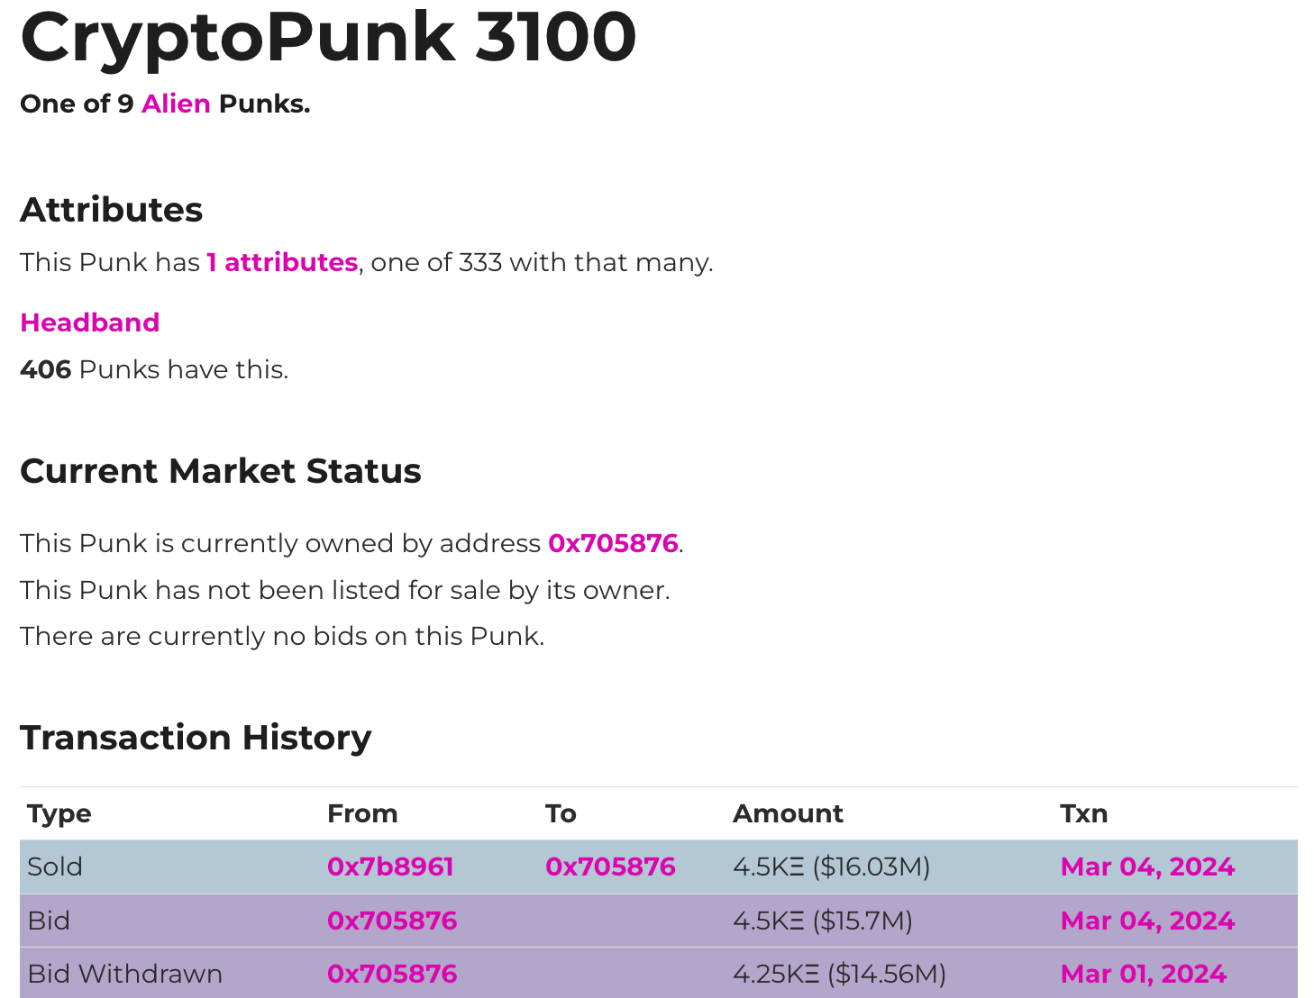Screen dimensions: 1314x998
Task: Open bidder address in the Bid row
Action: (392, 921)
